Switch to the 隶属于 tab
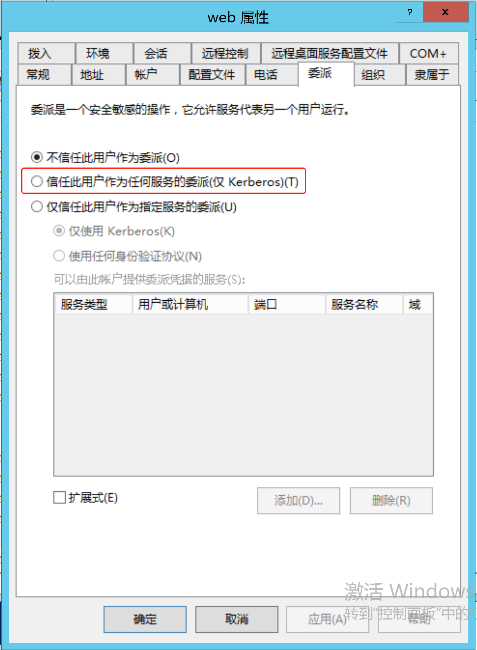 (432, 74)
